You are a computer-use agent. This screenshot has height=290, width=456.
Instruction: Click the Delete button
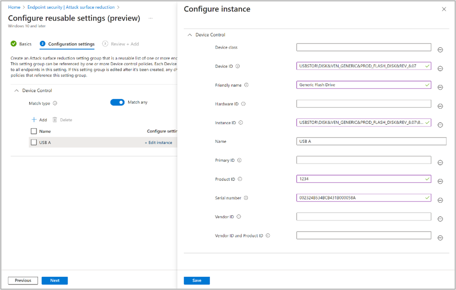pyautogui.click(x=62, y=120)
